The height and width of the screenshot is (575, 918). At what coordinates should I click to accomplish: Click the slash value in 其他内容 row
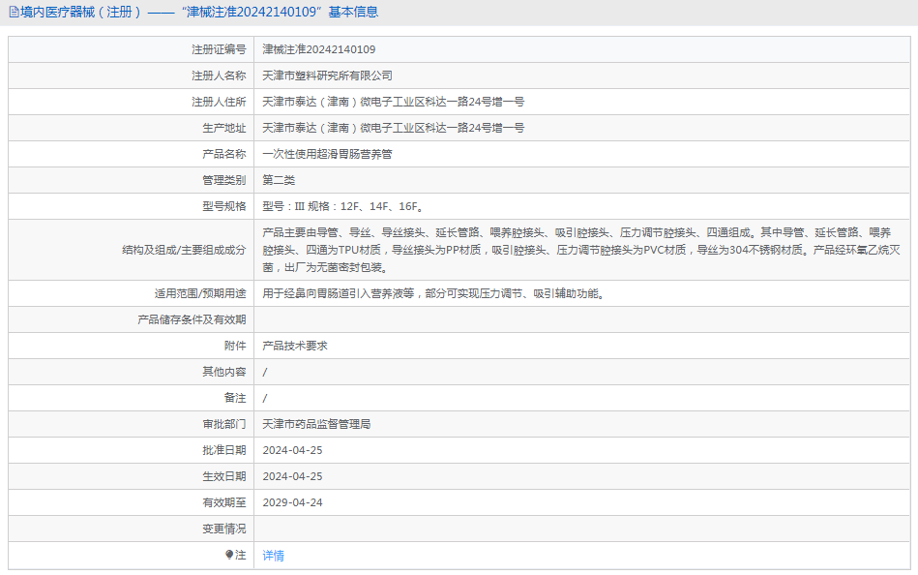point(265,372)
